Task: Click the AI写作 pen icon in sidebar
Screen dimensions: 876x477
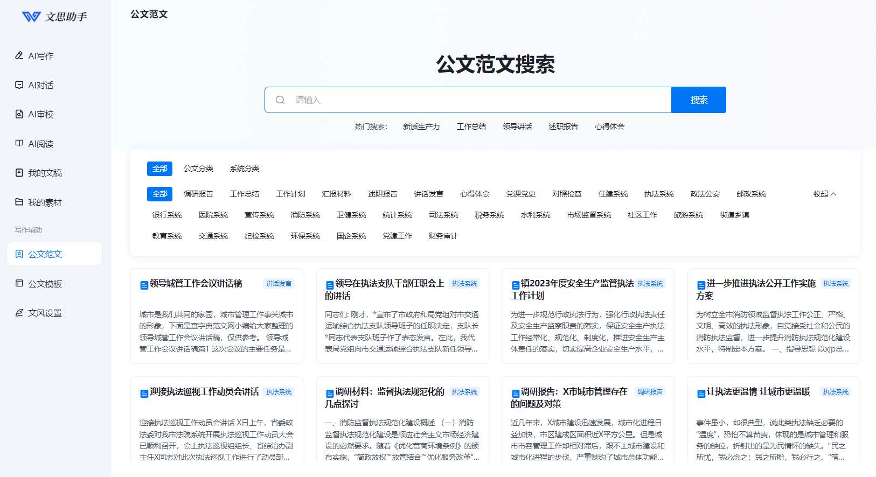Action: click(19, 55)
